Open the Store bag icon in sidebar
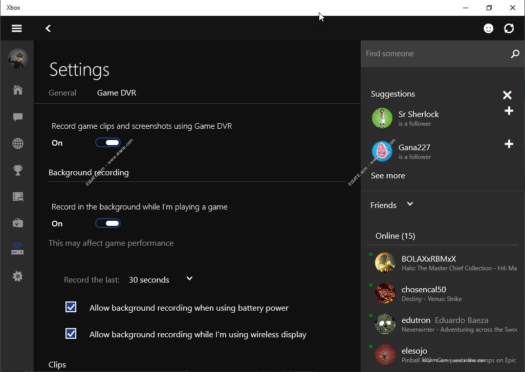 pos(18,223)
